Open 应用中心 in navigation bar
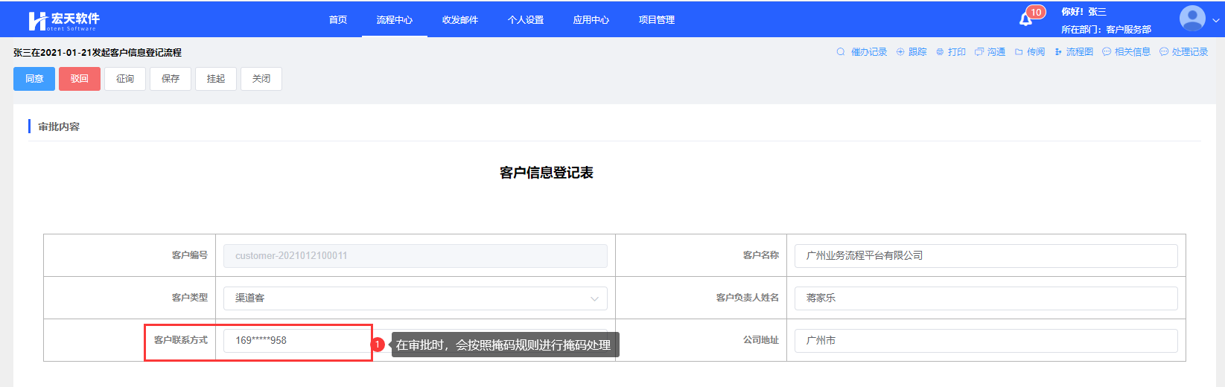The image size is (1225, 387). pyautogui.click(x=591, y=20)
